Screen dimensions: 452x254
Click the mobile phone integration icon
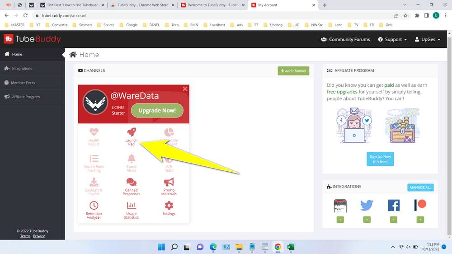(340, 206)
